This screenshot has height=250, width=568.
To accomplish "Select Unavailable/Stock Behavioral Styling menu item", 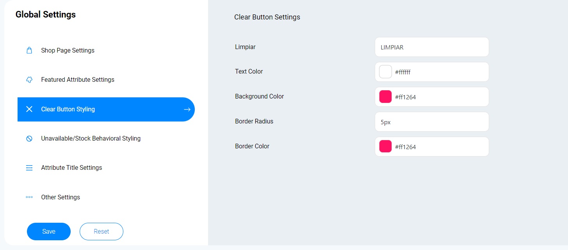I will click(x=91, y=139).
